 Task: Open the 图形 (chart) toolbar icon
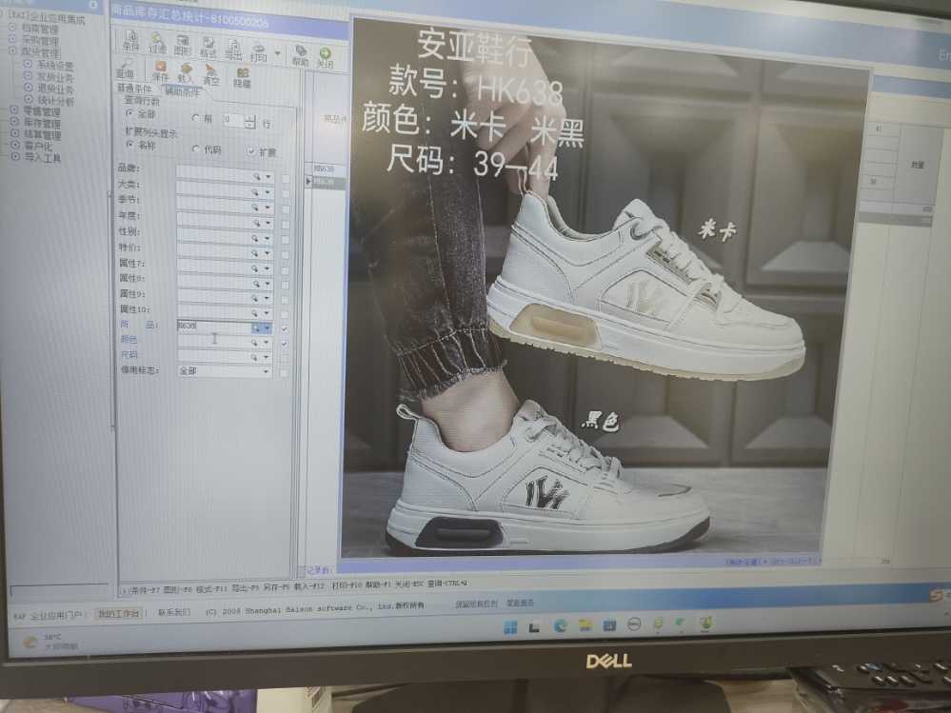click(x=182, y=45)
